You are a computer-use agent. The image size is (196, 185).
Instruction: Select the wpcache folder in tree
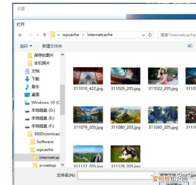(x=42, y=150)
